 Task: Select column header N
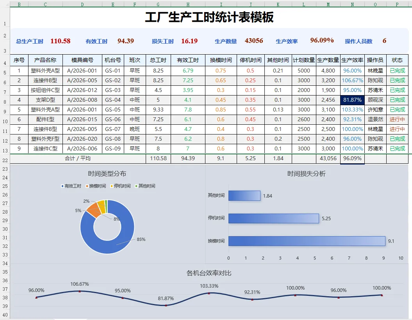[x=352, y=4]
